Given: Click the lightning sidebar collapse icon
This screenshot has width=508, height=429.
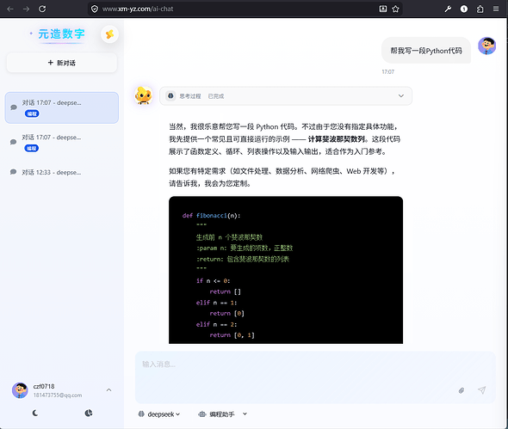Looking at the screenshot, I should pyautogui.click(x=109, y=34).
